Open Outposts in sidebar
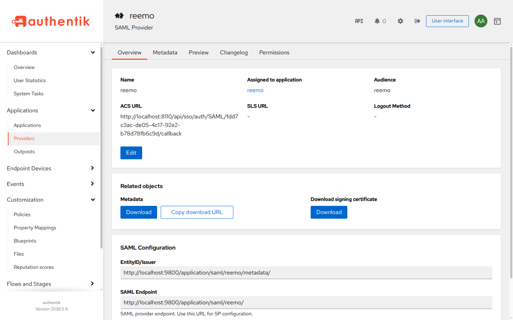 tap(54, 151)
